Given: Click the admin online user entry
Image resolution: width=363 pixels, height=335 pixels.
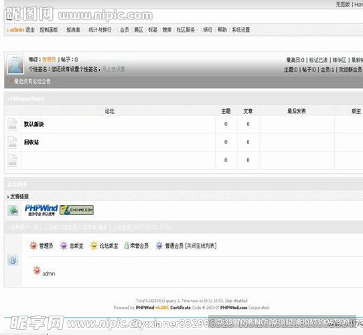Looking at the screenshot, I should (44, 271).
